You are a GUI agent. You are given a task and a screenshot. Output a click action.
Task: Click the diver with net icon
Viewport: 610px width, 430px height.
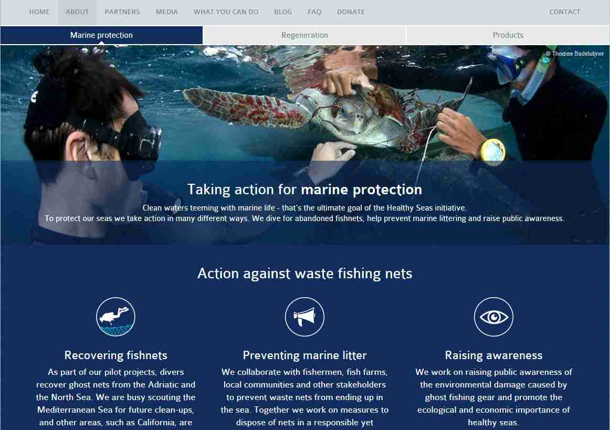point(115,317)
